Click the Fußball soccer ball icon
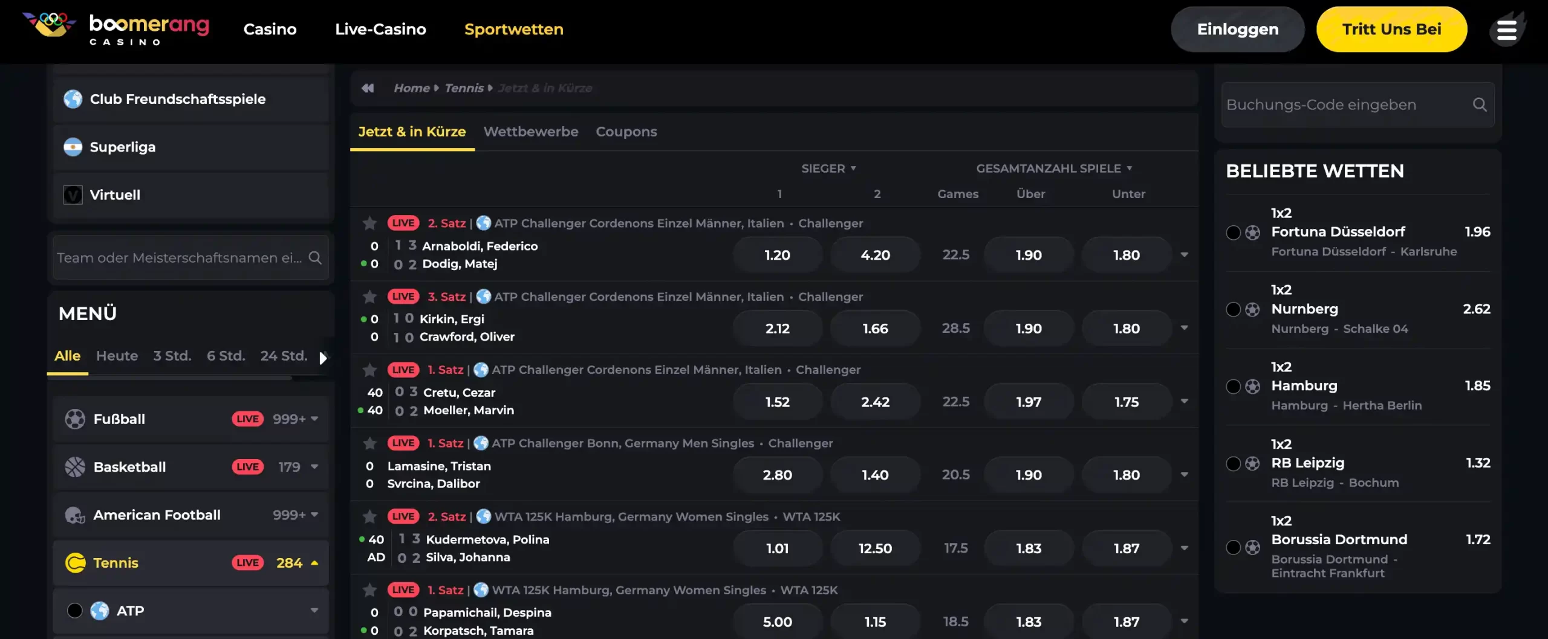This screenshot has width=1548, height=639. point(75,419)
